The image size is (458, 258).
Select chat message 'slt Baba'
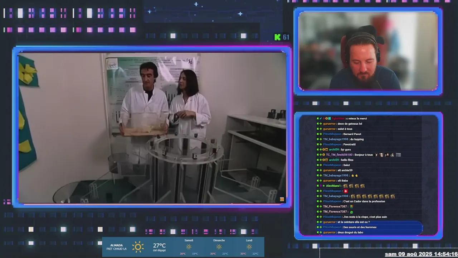[342, 181]
